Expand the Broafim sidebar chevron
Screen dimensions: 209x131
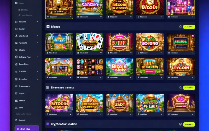click(38, 79)
